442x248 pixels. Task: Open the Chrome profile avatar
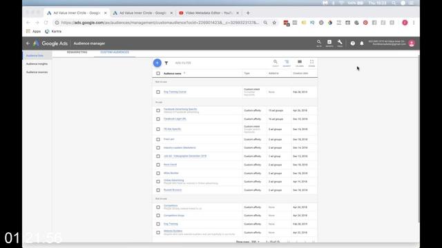405,23
